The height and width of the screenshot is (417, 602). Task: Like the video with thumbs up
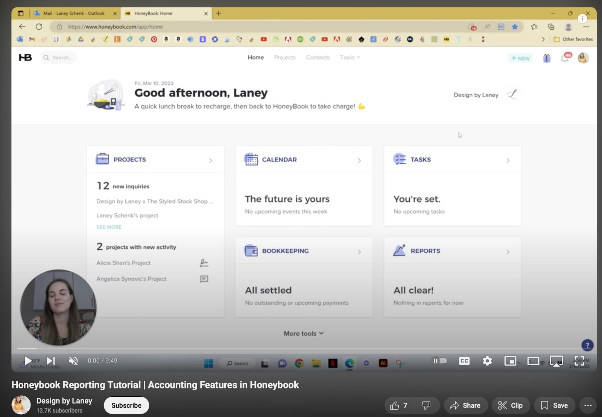coord(399,405)
